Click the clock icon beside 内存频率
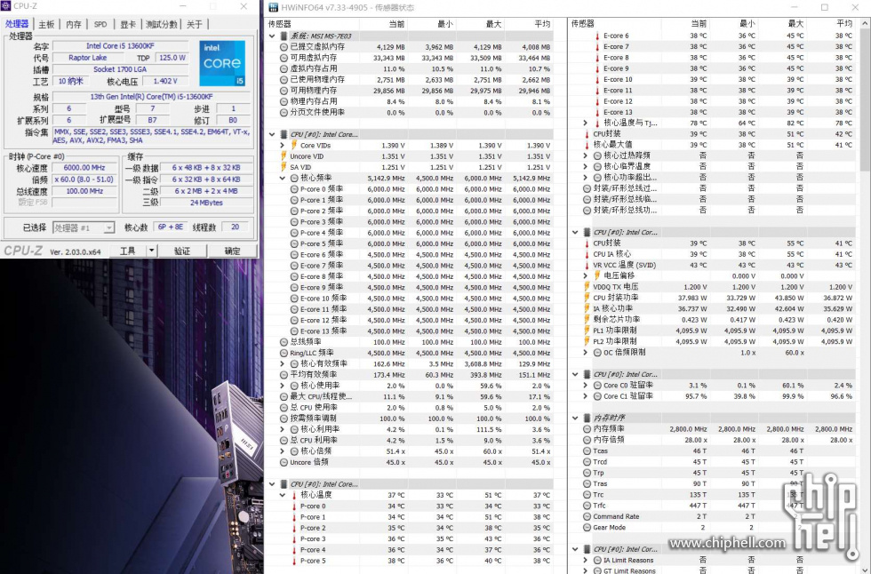Screen dimensions: 871x574 click(x=587, y=428)
